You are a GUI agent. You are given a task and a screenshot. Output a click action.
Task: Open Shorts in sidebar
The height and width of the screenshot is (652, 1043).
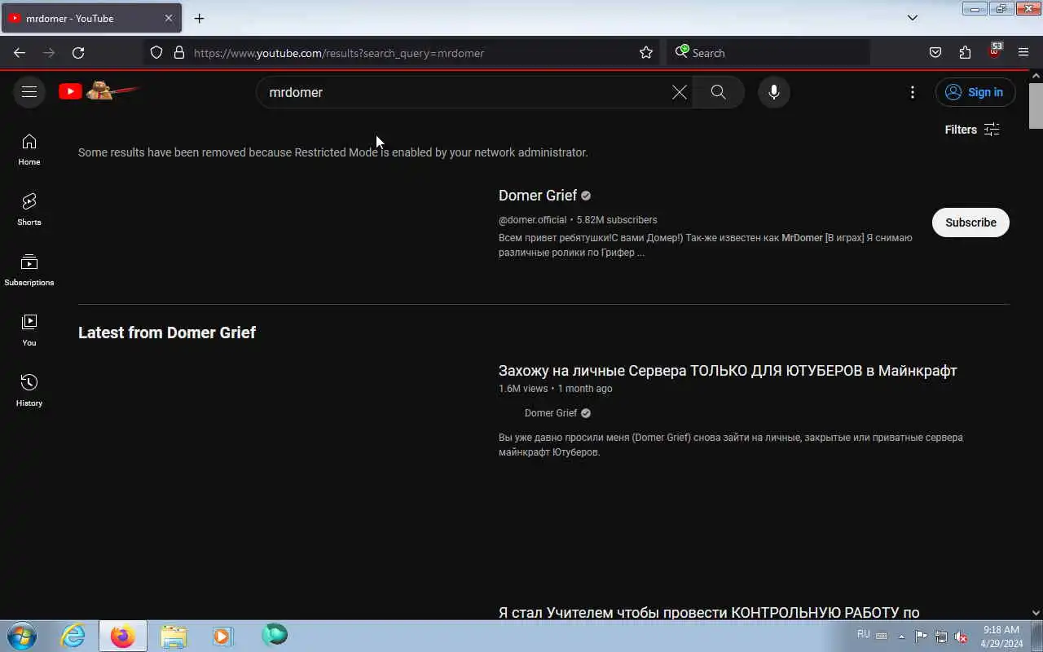point(29,210)
